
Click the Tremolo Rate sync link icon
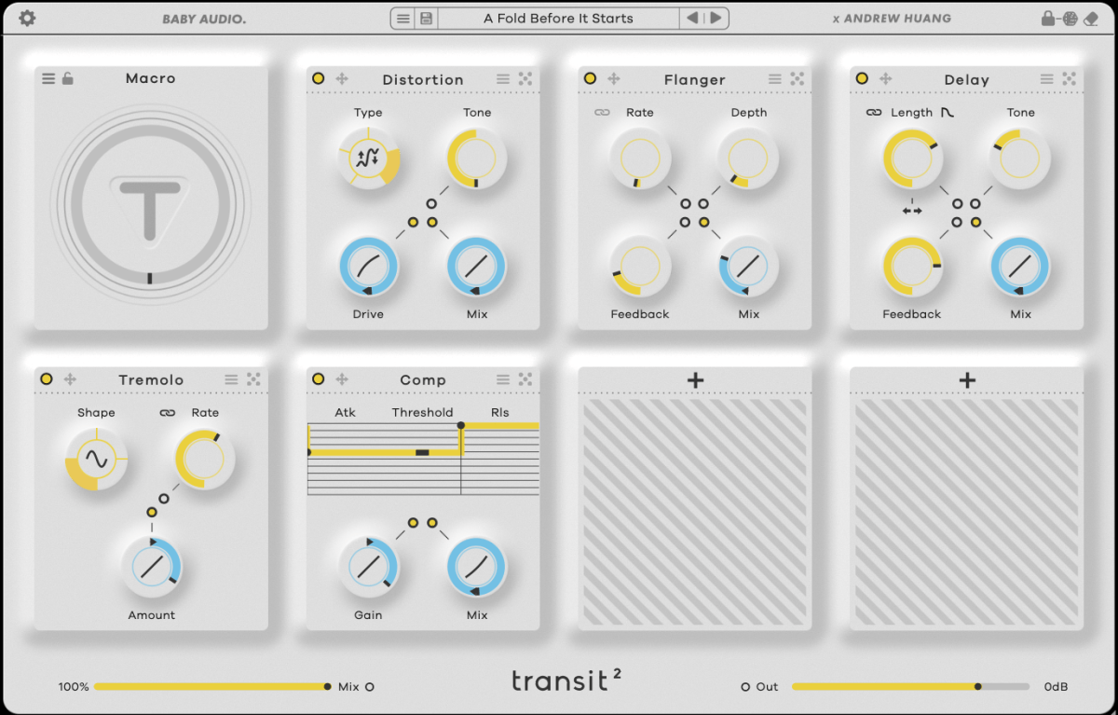tap(167, 413)
